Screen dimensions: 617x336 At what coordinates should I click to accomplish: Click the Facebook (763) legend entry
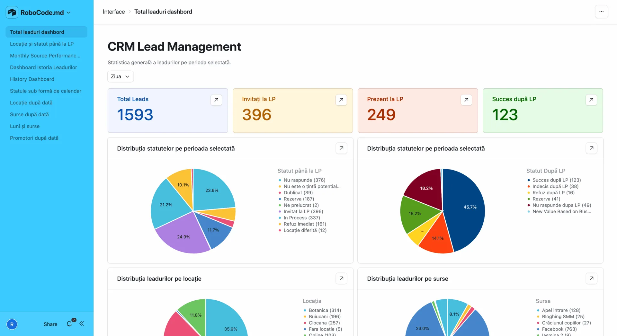(557, 329)
